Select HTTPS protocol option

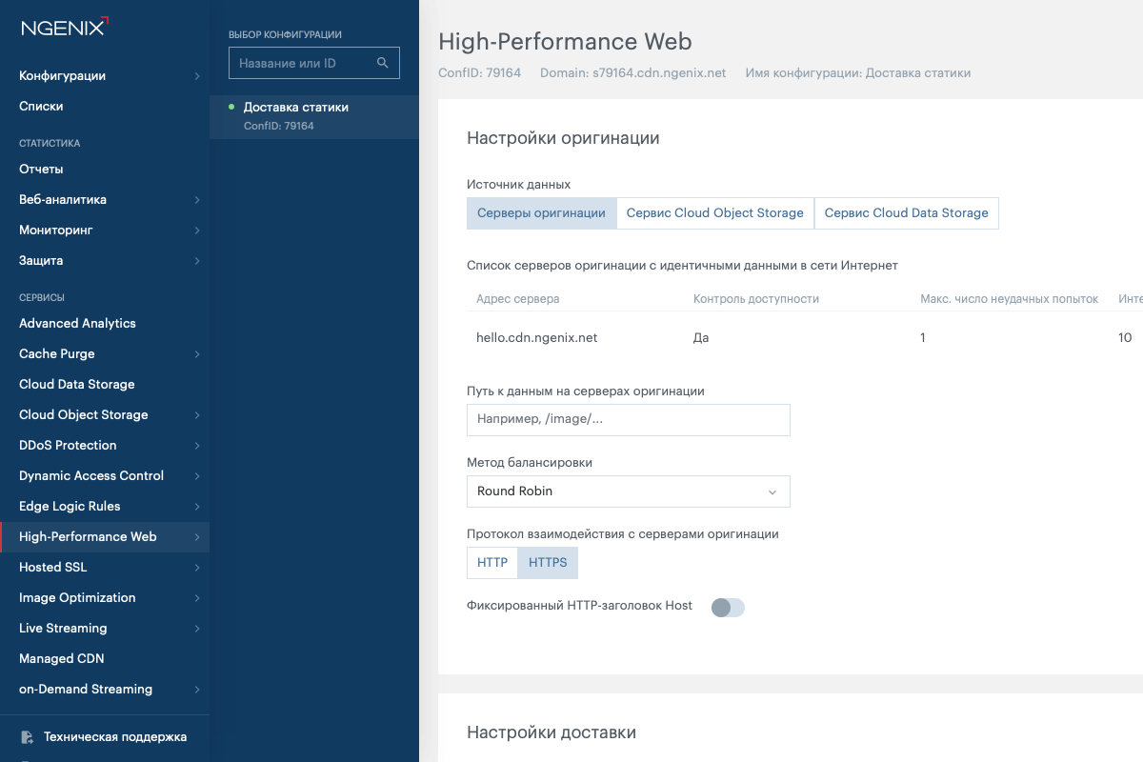pyautogui.click(x=548, y=563)
